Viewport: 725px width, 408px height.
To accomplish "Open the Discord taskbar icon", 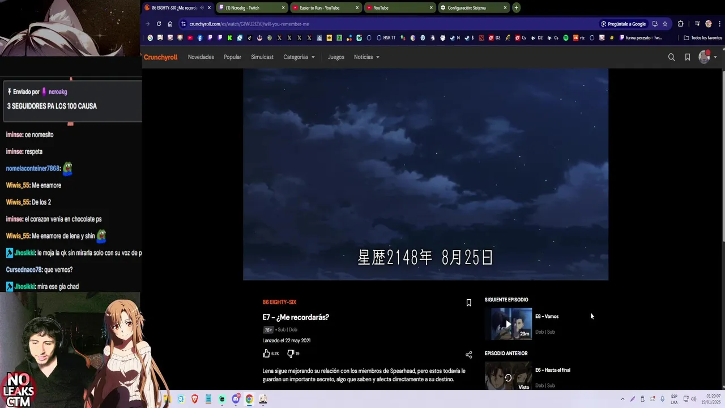I will click(x=236, y=399).
